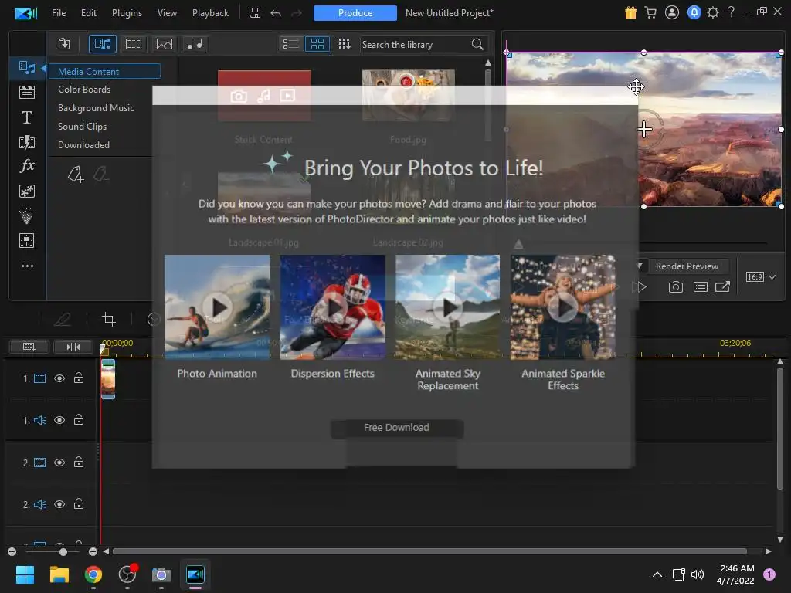Open the Media Room icon in sidebar
Viewport: 791px width, 593px height.
[27, 68]
